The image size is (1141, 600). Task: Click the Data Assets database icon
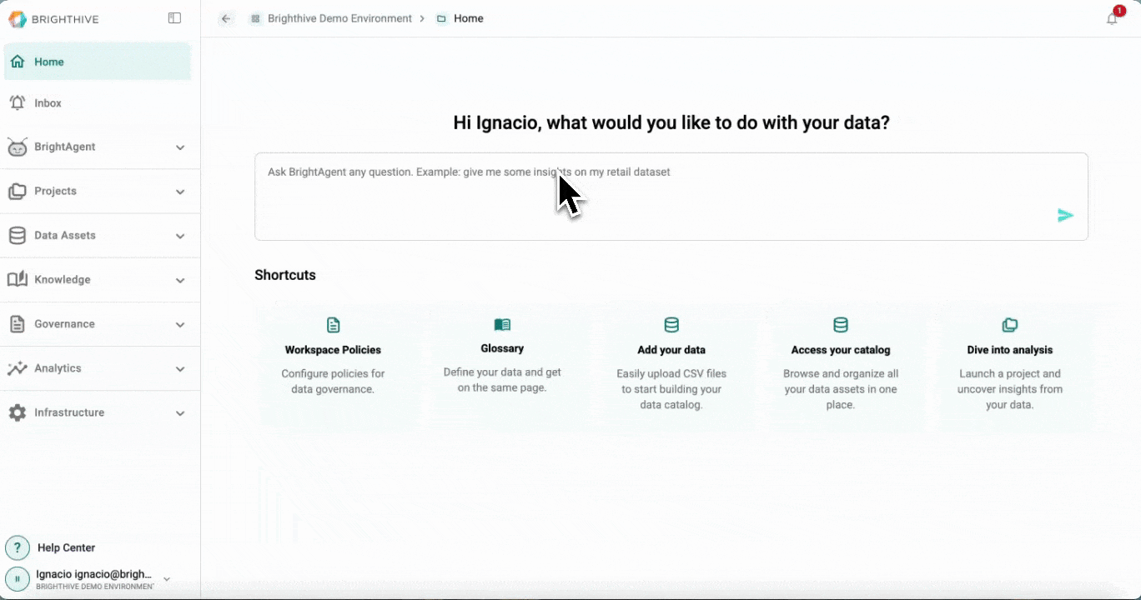pos(18,235)
